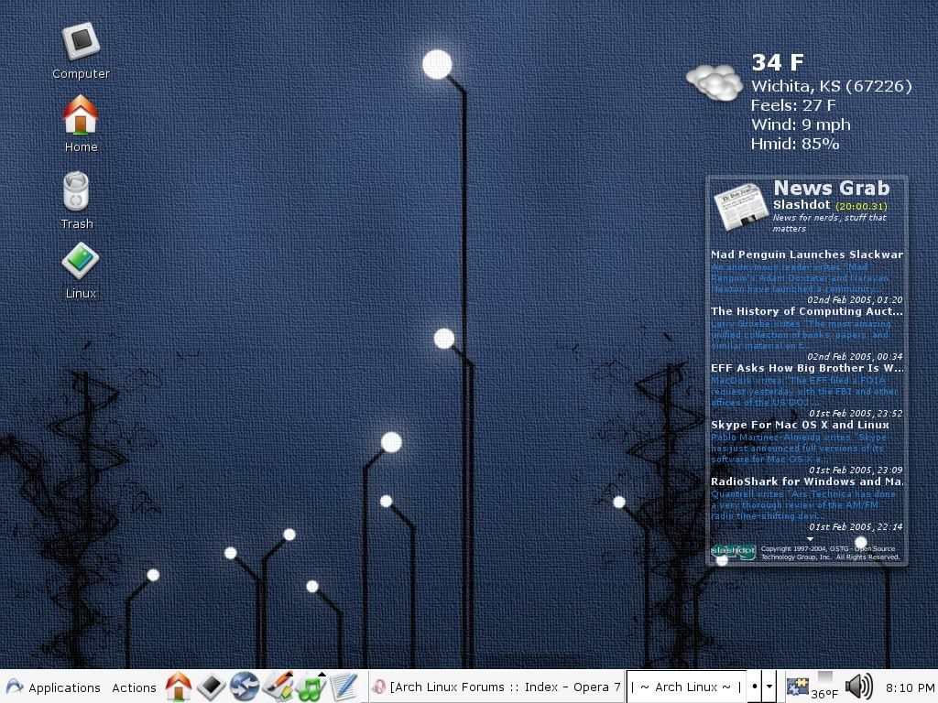Image resolution: width=938 pixels, height=703 pixels.
Task: Click the slashdot logo in News Grab footer
Action: click(734, 551)
